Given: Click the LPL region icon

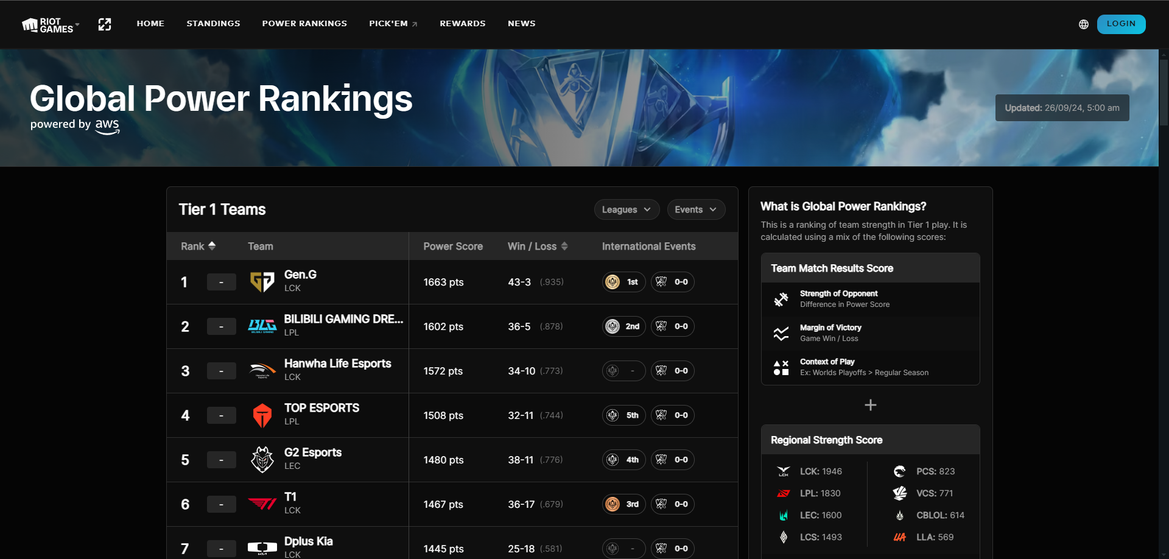Looking at the screenshot, I should [784, 493].
